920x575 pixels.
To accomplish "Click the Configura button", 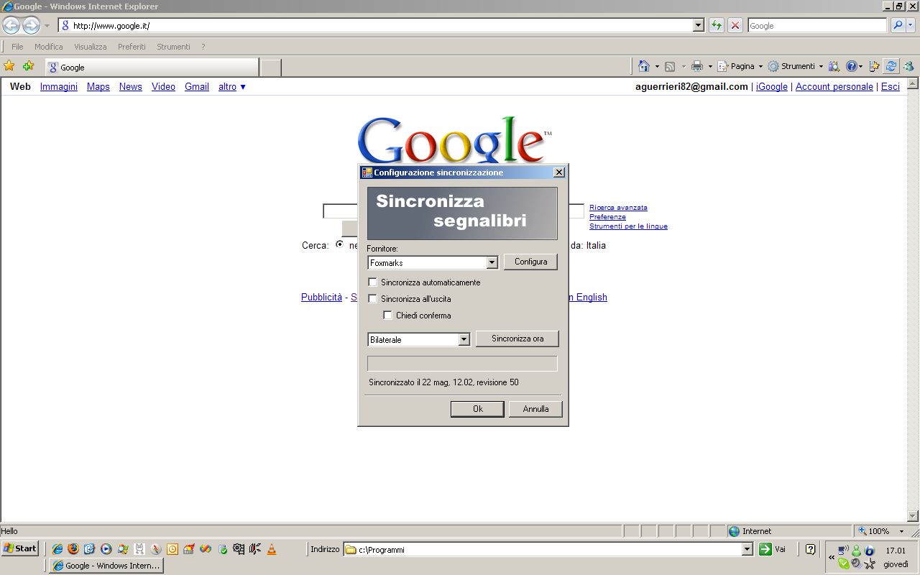I will coord(530,262).
